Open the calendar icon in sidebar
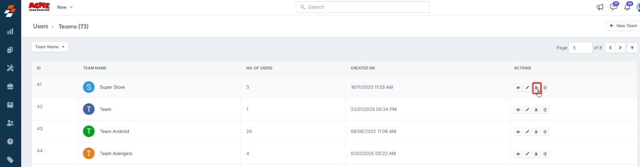The image size is (640, 167). pyautogui.click(x=10, y=105)
